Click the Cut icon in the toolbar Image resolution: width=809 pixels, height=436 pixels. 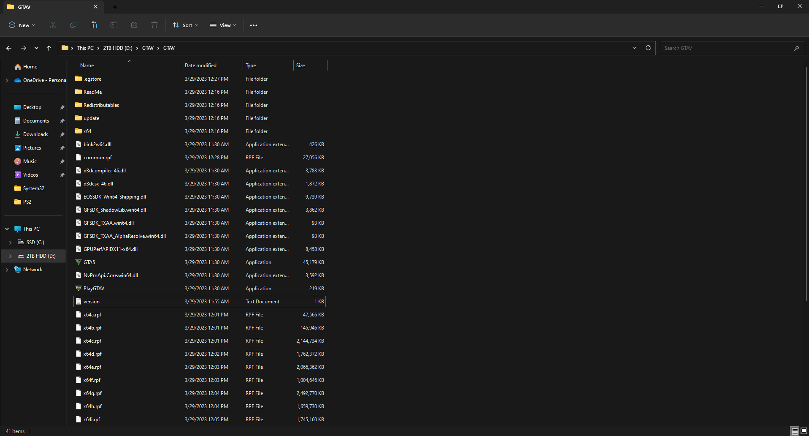pyautogui.click(x=53, y=25)
